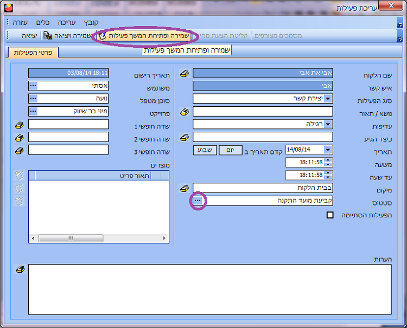The width and height of the screenshot is (407, 328).
Task: Click the כיצד הגיע input field
Action: (x=263, y=137)
